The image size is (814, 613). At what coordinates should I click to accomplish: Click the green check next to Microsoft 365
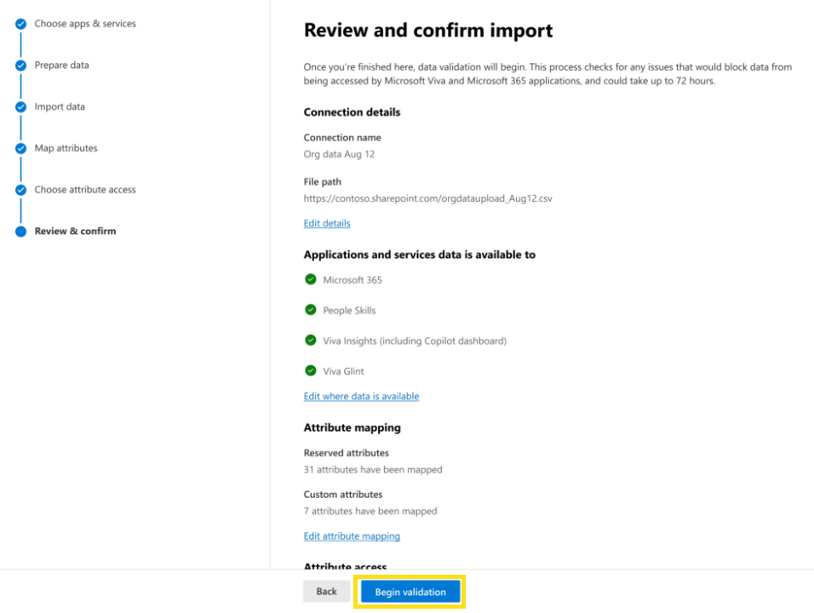[x=311, y=279]
